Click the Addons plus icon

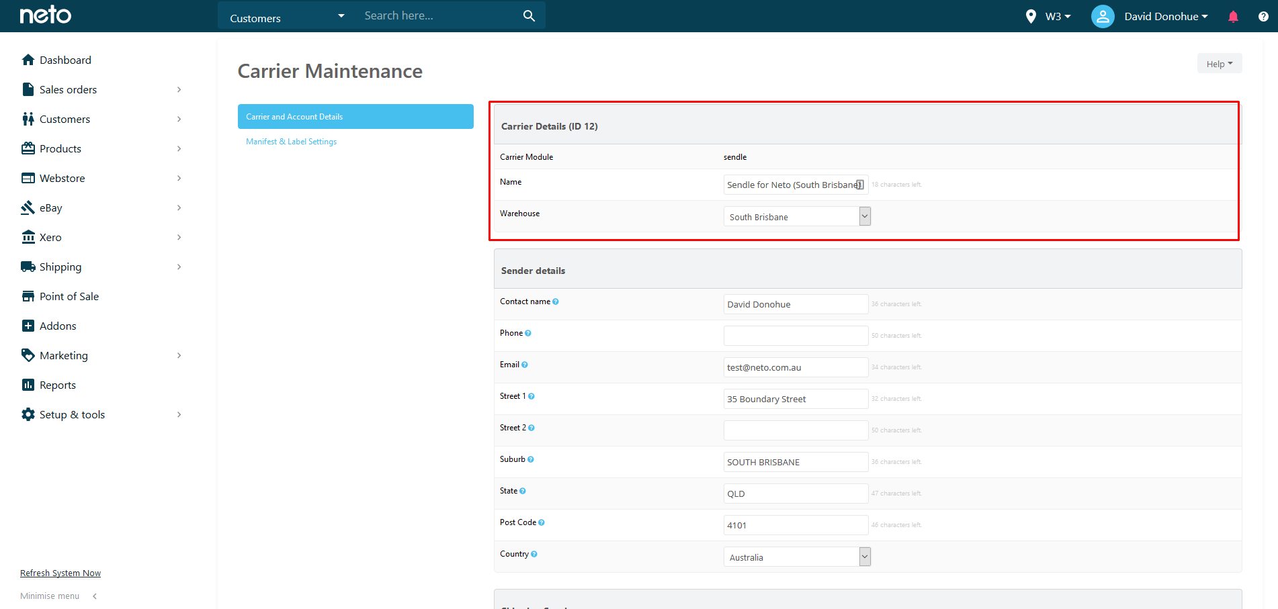click(x=28, y=326)
